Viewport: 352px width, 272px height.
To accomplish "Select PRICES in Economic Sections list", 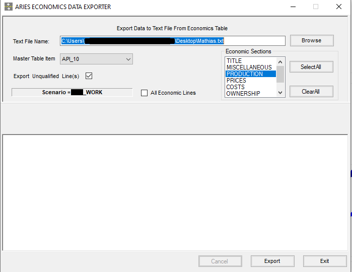I will [251, 81].
